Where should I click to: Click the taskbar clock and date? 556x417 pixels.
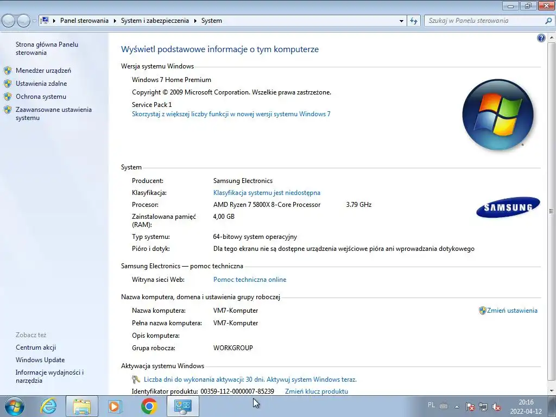coord(526,407)
